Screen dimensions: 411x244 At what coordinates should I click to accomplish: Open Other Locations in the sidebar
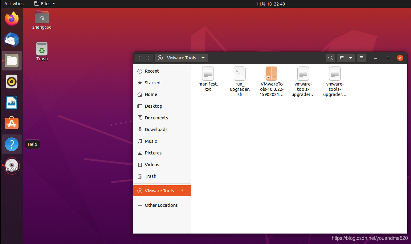pos(162,205)
